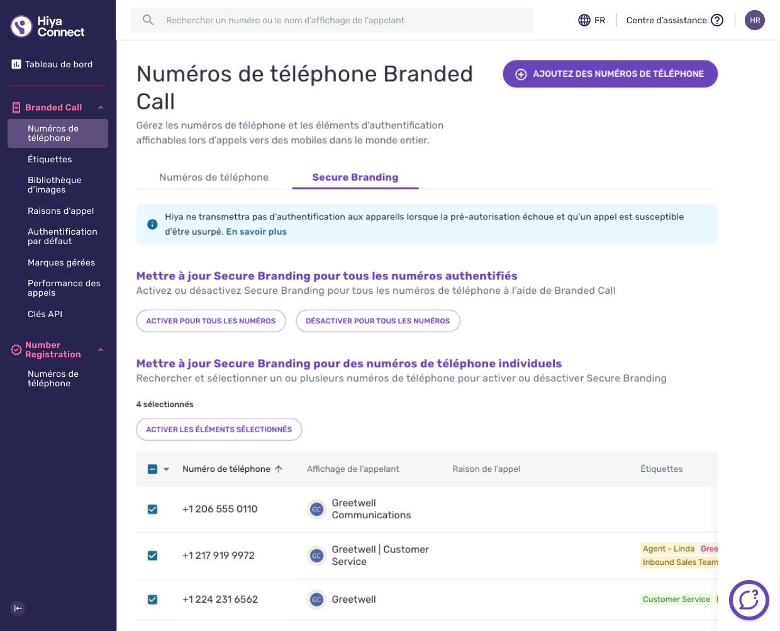Click the Étiquettes column header
The image size is (780, 631).
point(661,469)
